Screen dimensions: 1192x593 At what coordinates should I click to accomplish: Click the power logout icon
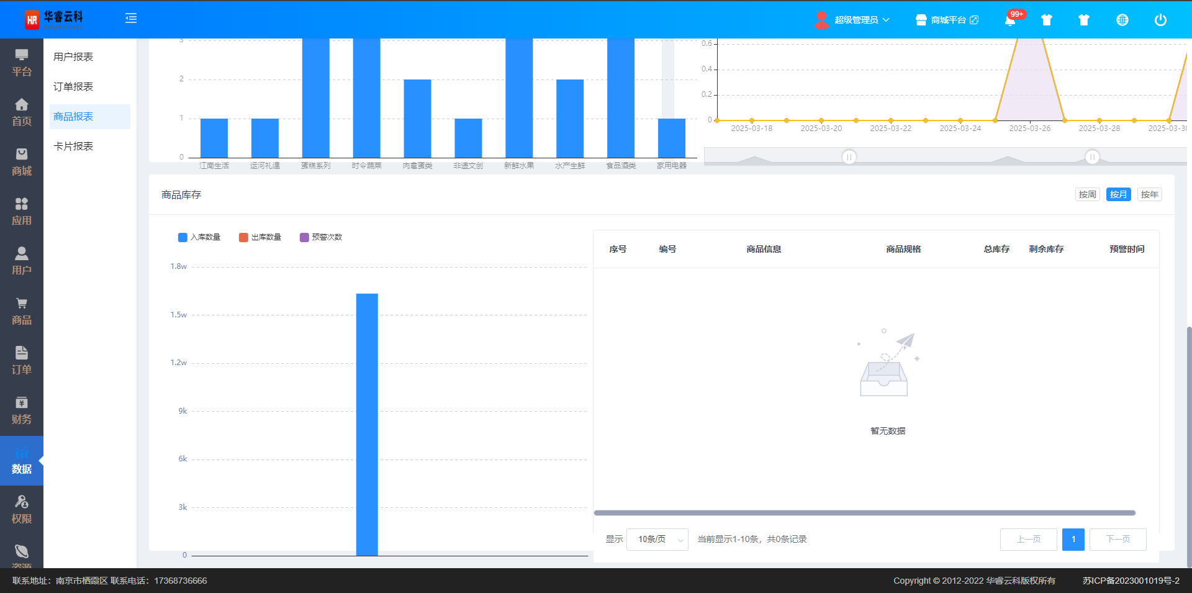[x=1160, y=20]
